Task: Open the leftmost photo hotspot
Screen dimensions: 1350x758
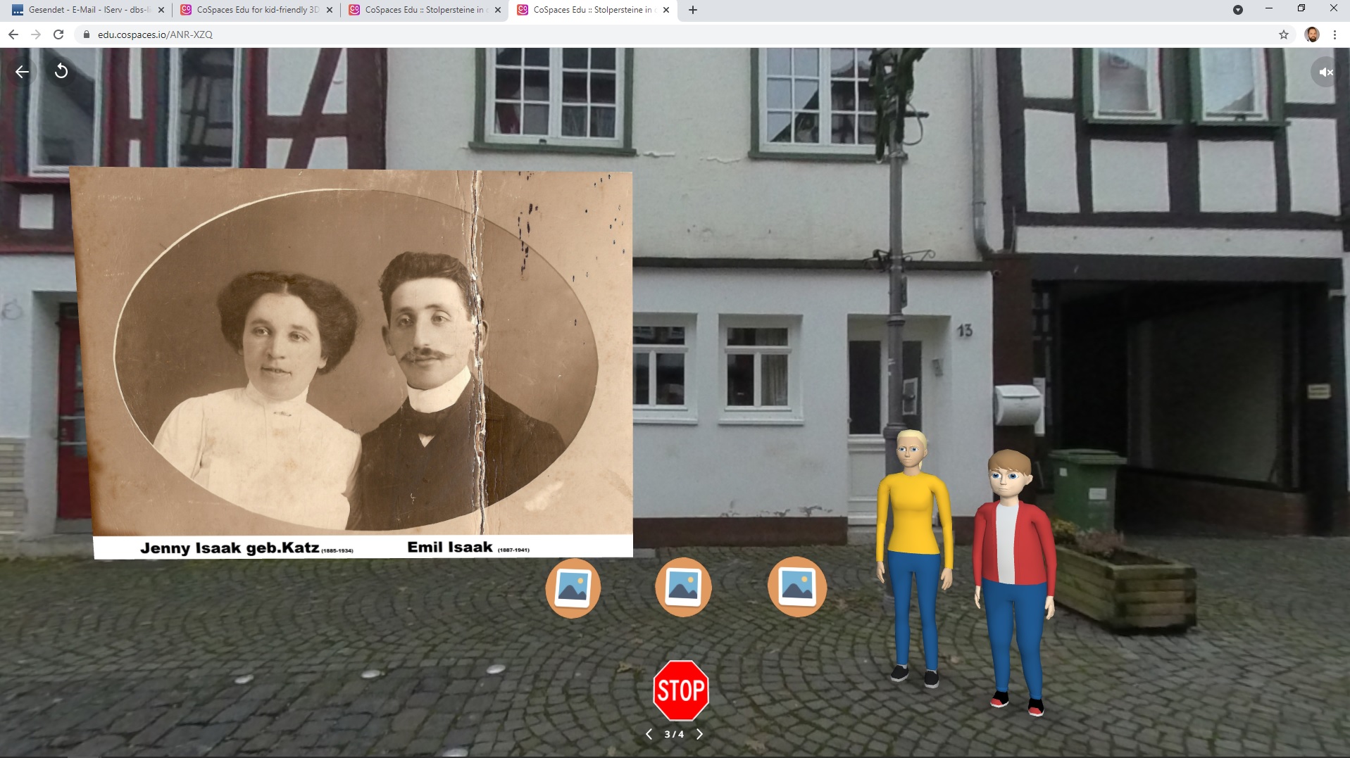Action: (x=572, y=587)
